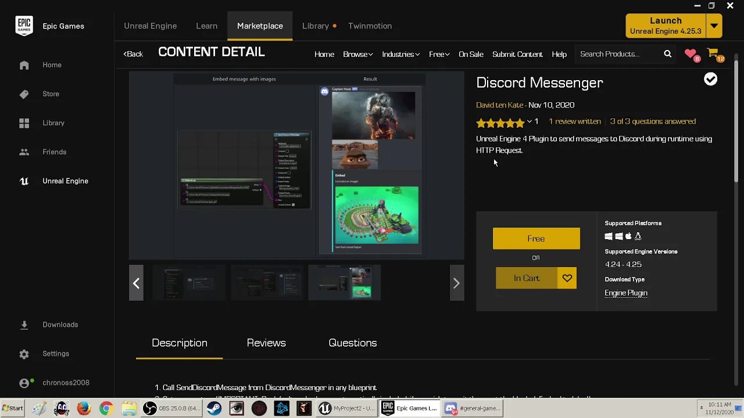Open 3 of 3 questions answered link
The width and height of the screenshot is (744, 418).
653,121
